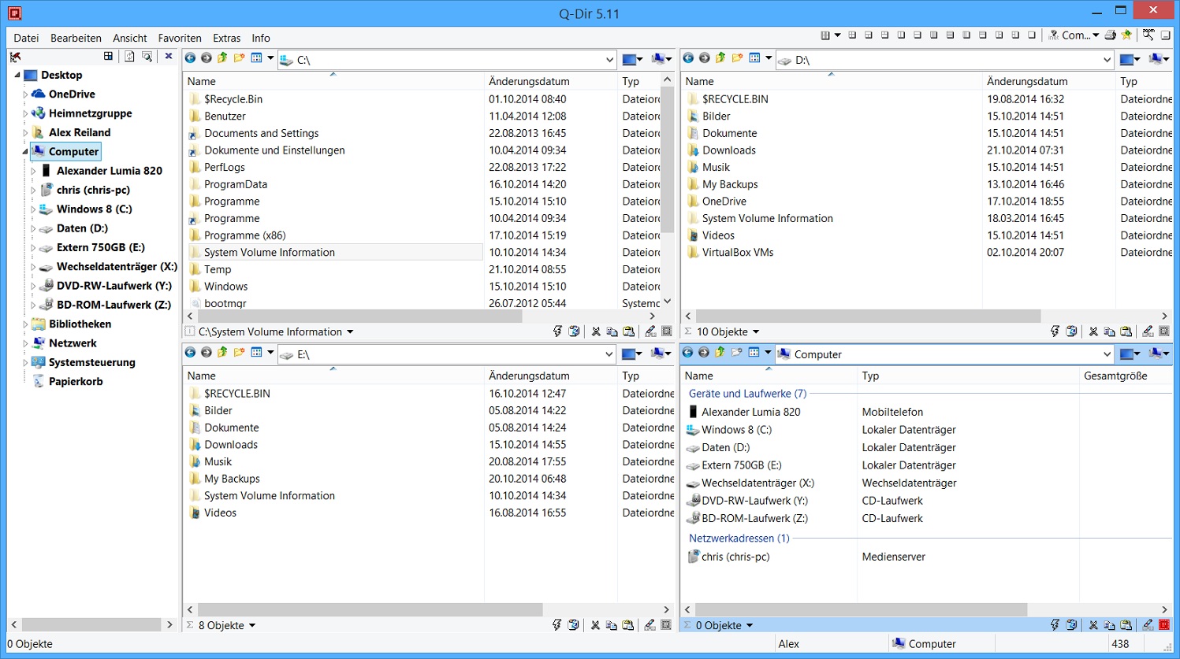Viewport: 1180px width, 659px height.
Task: Expand the Bibliotheken tree node
Action: coord(25,324)
